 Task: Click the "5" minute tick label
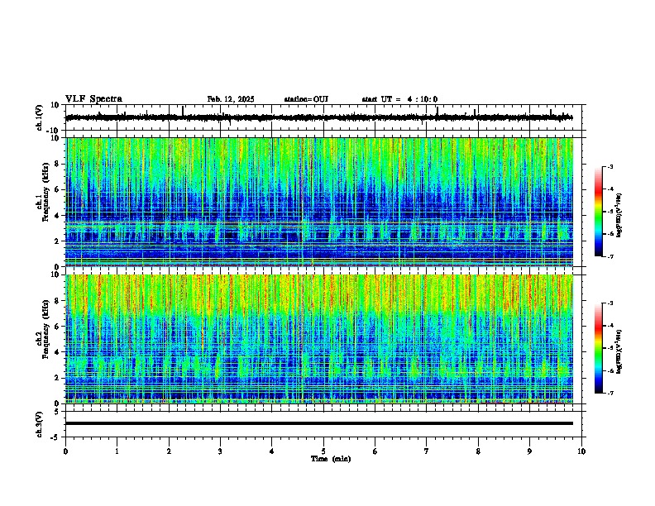tap(323, 451)
